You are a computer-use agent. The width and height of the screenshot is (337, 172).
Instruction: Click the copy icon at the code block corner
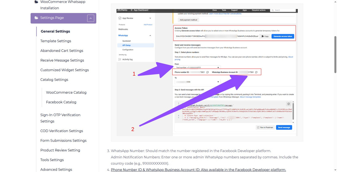[289, 104]
